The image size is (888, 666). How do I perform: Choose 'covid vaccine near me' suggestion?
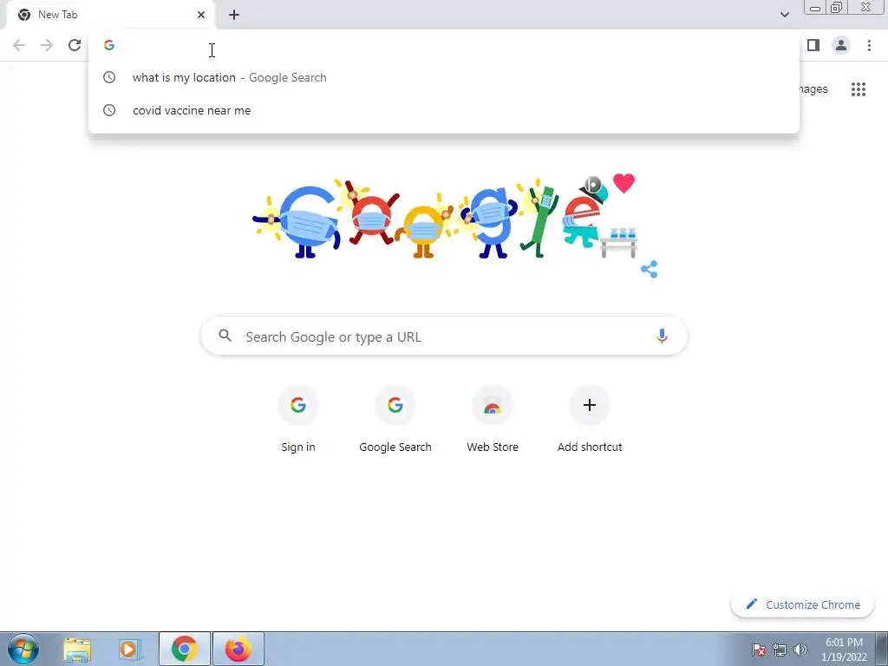pos(444,110)
